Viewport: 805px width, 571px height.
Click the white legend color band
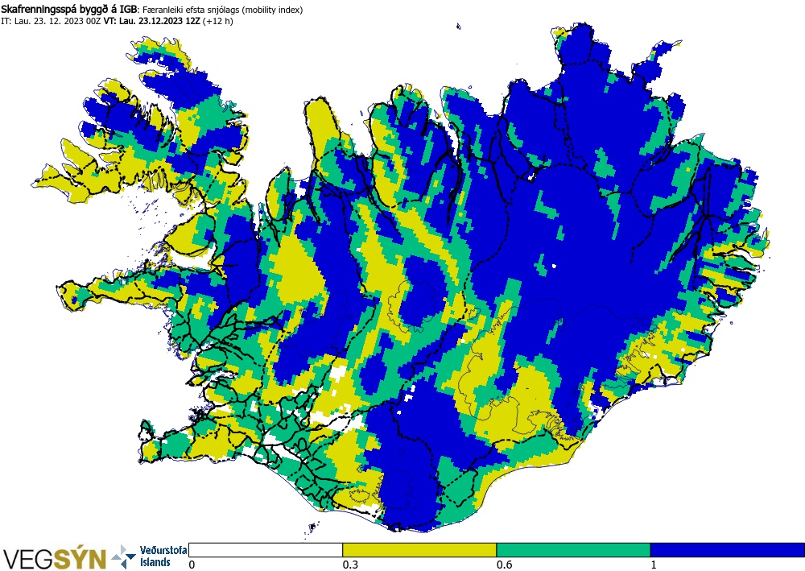tap(266, 550)
